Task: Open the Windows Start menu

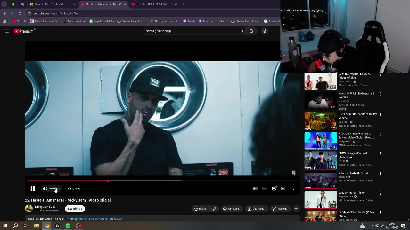Action: click(5, 226)
